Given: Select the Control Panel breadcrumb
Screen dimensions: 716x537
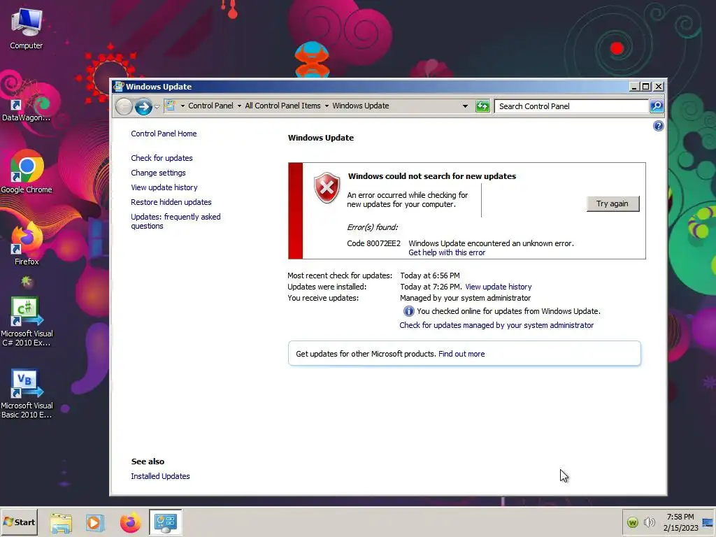Looking at the screenshot, I should click(210, 106).
